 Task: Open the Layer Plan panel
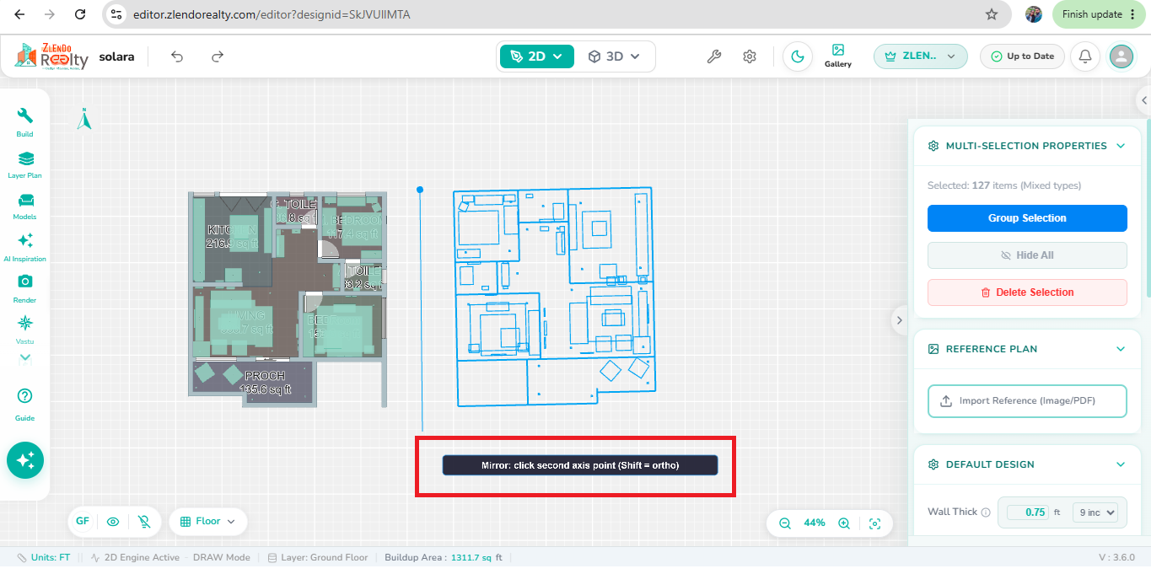coord(25,164)
